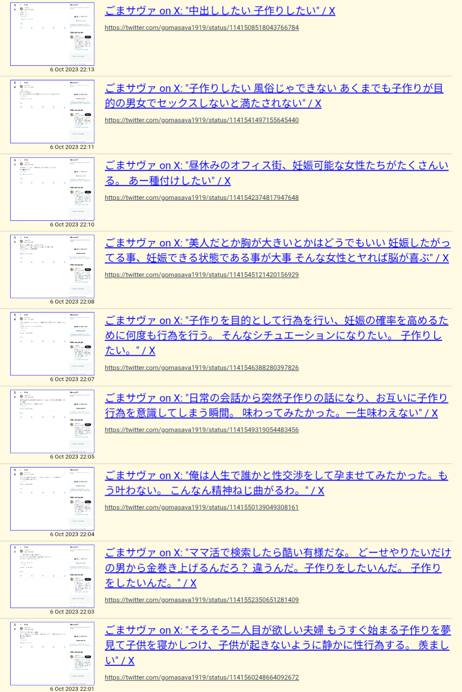Open the twitter URL ending in 049308161
Screen dimensions: 462x692
202,508
